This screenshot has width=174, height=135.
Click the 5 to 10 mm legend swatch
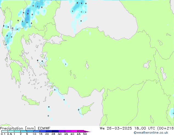[x=30, y=131]
